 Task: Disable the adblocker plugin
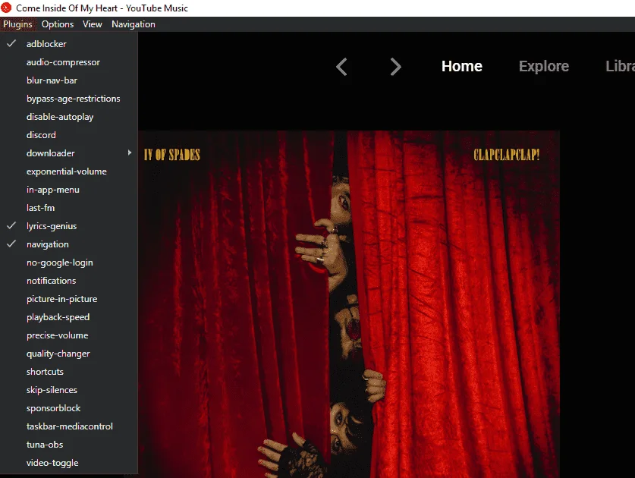tap(69, 44)
